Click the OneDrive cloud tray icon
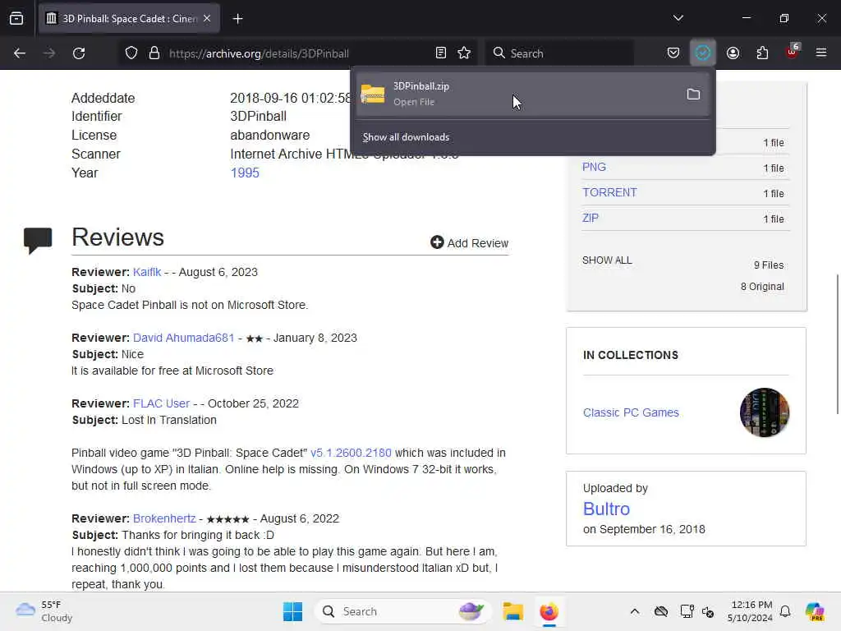The height and width of the screenshot is (631, 841). click(x=661, y=611)
